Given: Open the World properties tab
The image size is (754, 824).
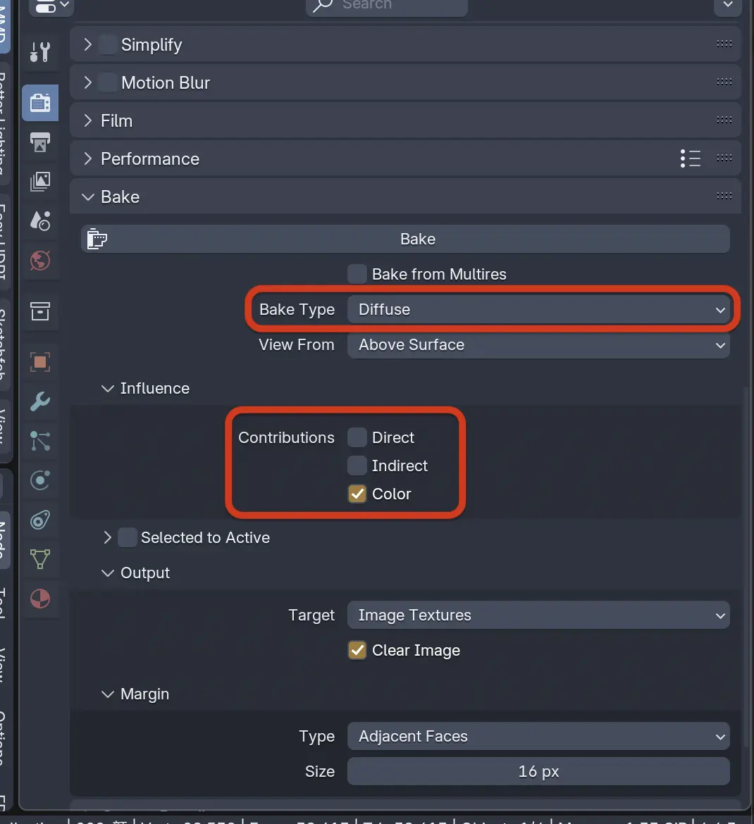Looking at the screenshot, I should (x=40, y=260).
